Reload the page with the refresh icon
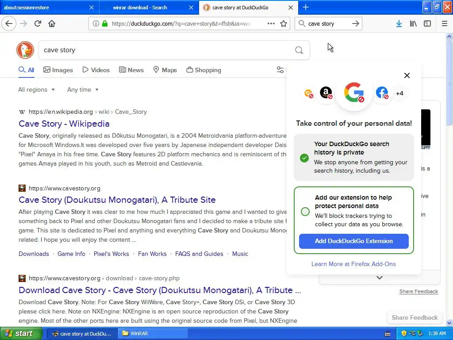 [38, 23]
